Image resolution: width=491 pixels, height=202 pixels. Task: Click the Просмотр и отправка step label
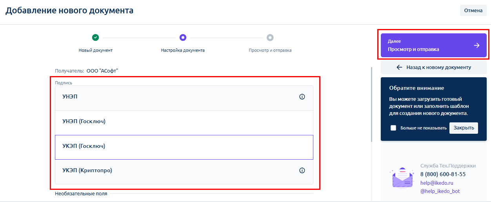(x=270, y=51)
